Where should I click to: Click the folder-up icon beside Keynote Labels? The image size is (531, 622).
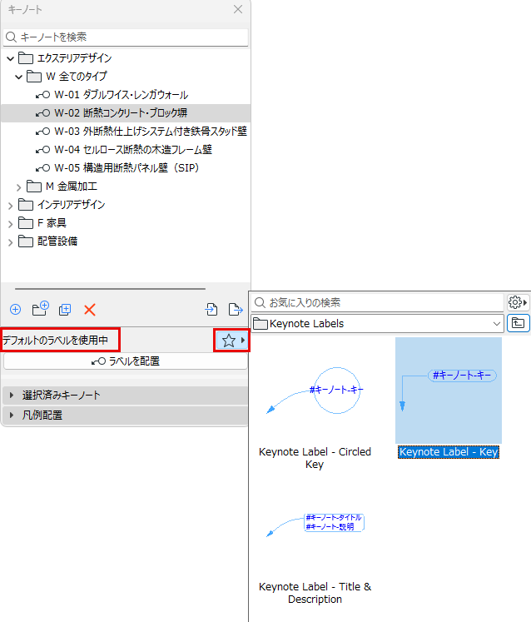(x=518, y=323)
